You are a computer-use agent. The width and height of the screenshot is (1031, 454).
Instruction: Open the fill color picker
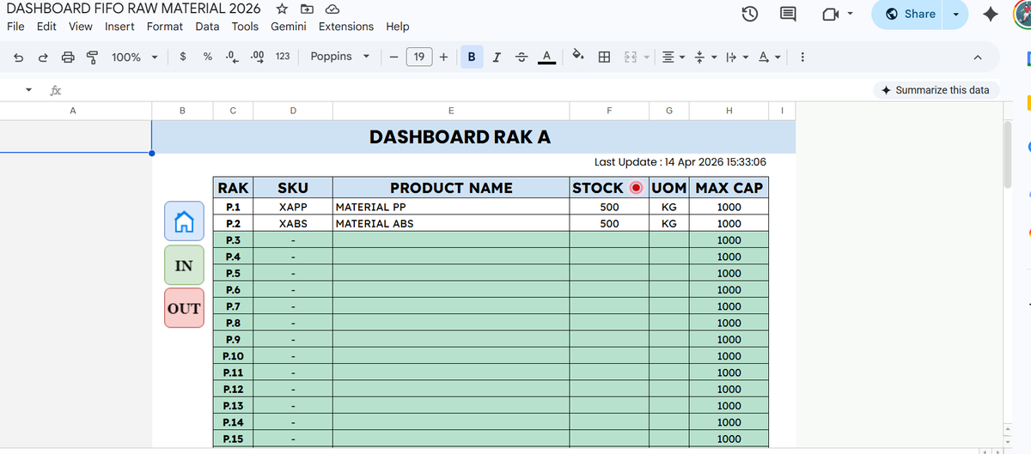(x=579, y=57)
